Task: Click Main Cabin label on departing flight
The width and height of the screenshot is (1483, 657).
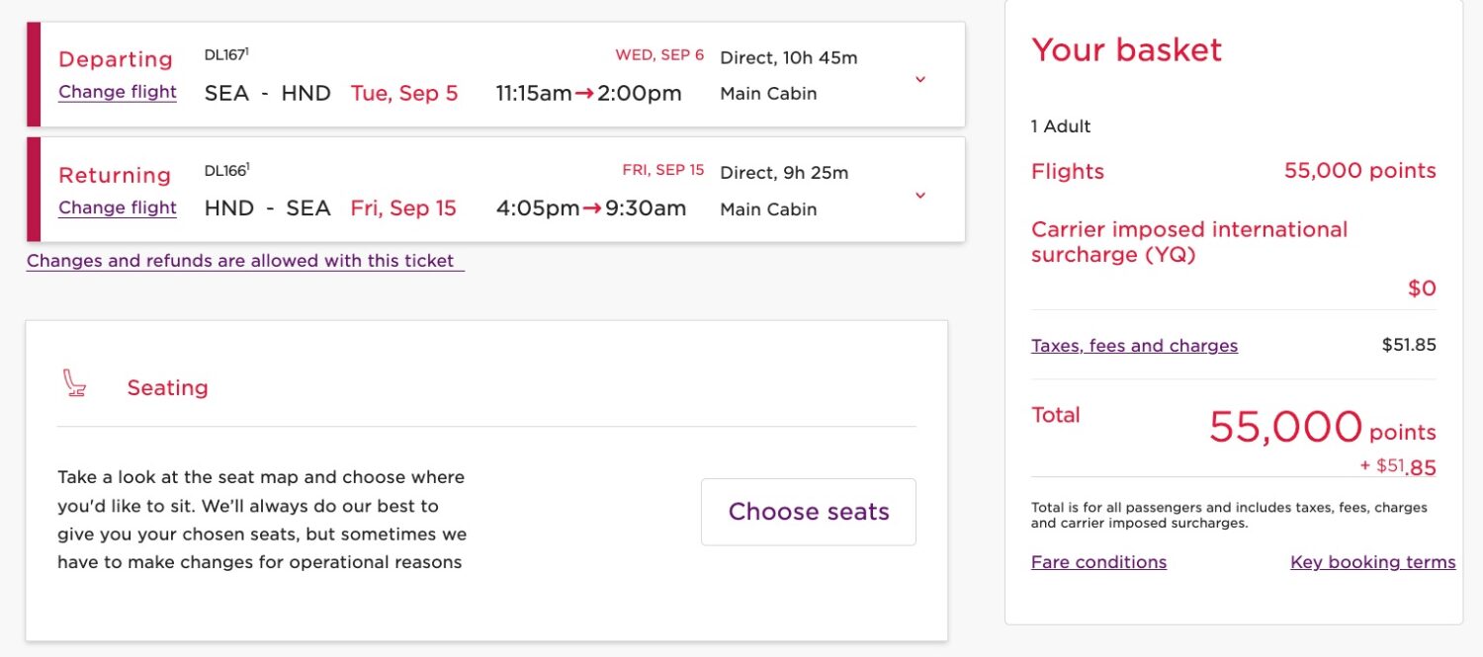Action: (767, 94)
